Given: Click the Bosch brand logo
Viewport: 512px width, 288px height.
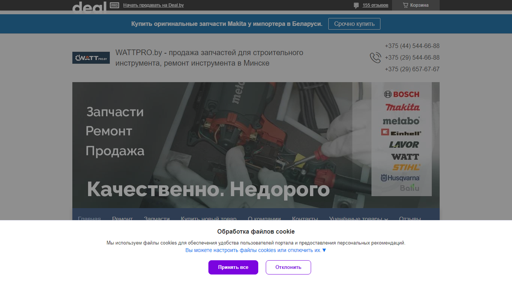Looking at the screenshot, I should coord(402,94).
